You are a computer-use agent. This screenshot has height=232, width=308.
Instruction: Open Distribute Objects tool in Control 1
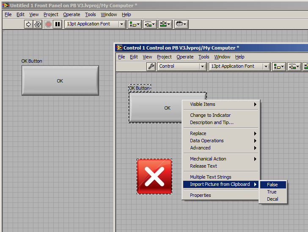294,66
